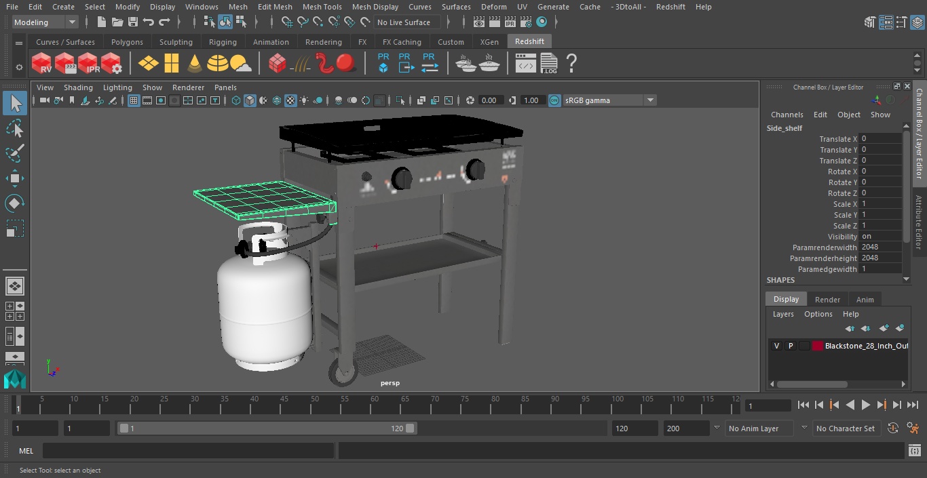Click the red color swatch of the Blackstone layer
This screenshot has width=927, height=478.
coord(817,346)
